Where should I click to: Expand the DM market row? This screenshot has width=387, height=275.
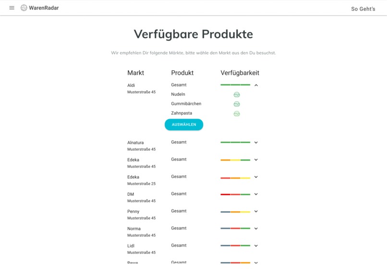click(x=256, y=194)
